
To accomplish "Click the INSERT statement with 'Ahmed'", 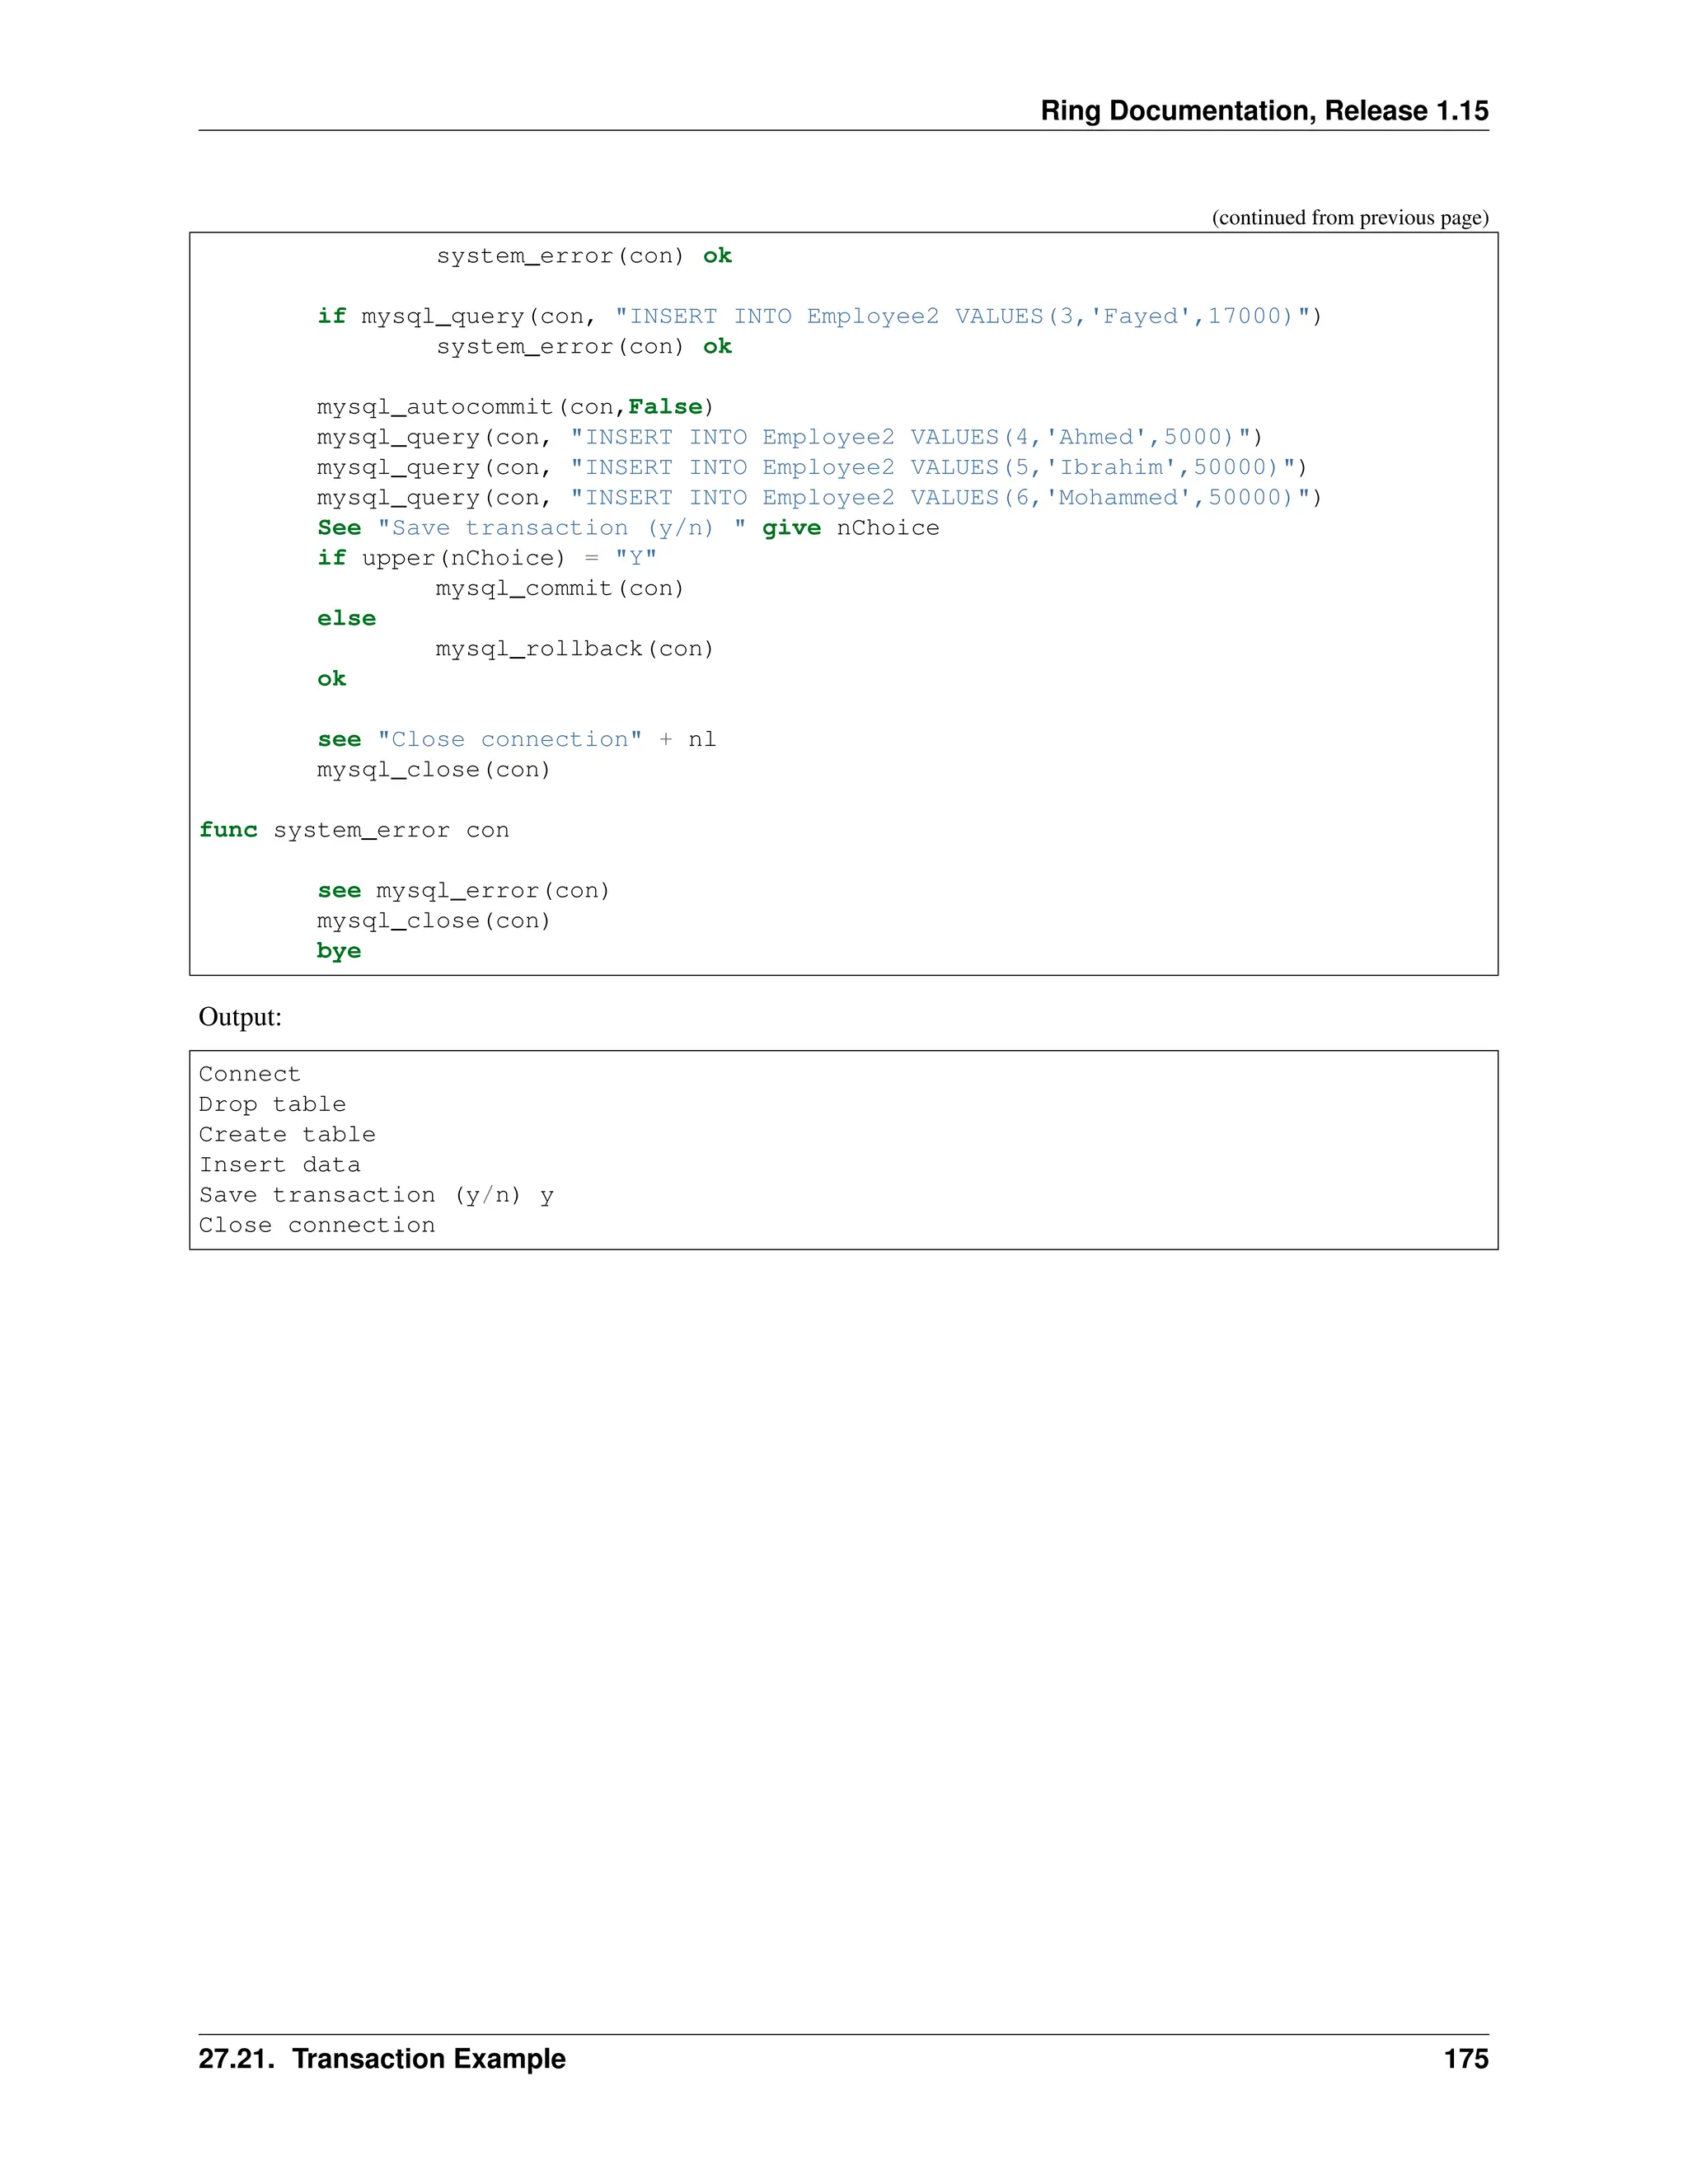I will [x=910, y=437].
